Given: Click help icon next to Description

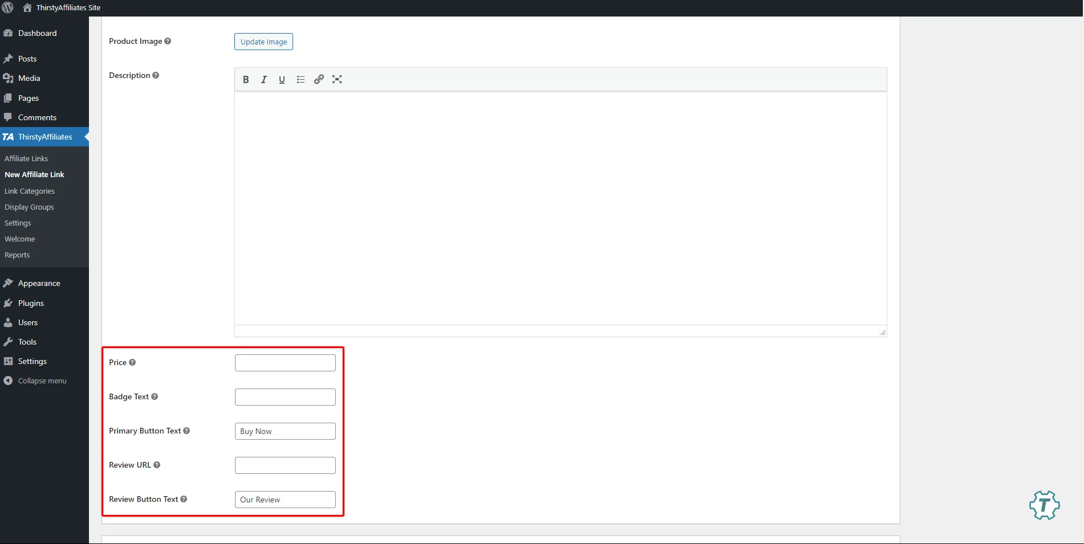Looking at the screenshot, I should tap(156, 75).
